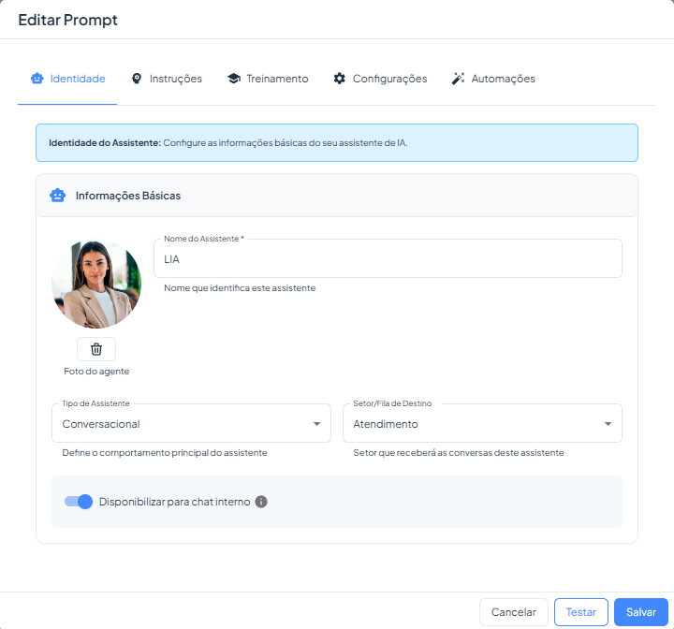Click the Testar button
The height and width of the screenshot is (629, 674).
coord(580,612)
